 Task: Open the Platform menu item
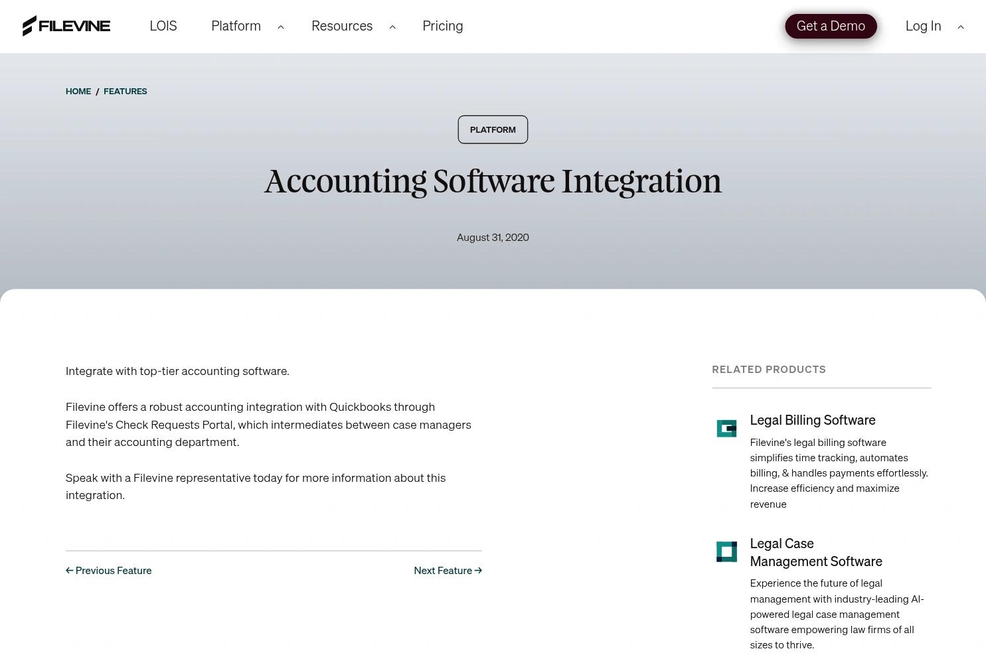[236, 26]
